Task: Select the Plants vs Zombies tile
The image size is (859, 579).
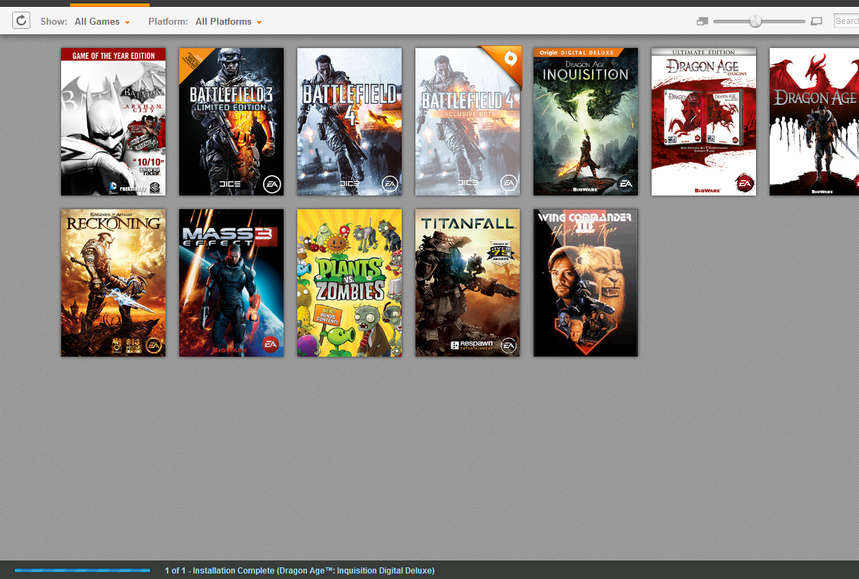Action: [x=350, y=283]
